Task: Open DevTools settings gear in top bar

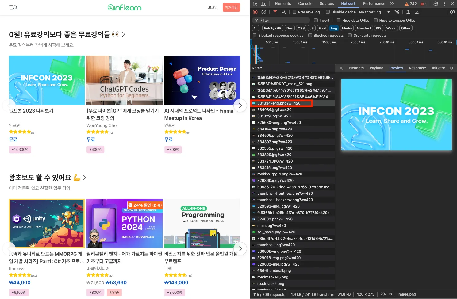Action: (436, 4)
